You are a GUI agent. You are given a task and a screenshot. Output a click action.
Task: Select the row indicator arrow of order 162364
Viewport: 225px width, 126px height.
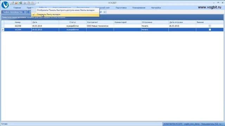tap(2, 29)
